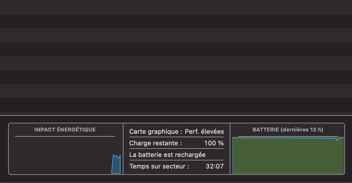352x183 pixels.
Task: Select the Carte graphique label
Action: [x=156, y=132]
